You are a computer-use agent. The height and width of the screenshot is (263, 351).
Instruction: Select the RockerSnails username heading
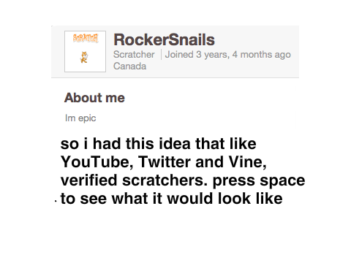[164, 39]
